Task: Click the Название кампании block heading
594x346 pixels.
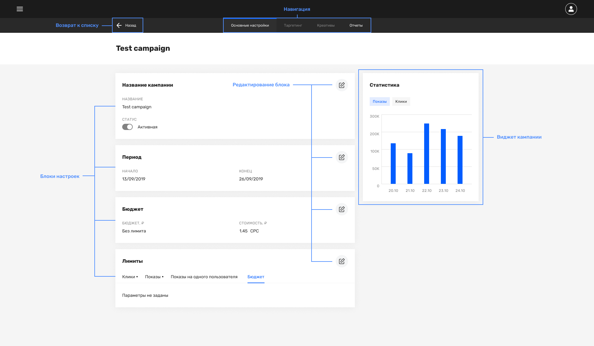Action: coord(148,85)
